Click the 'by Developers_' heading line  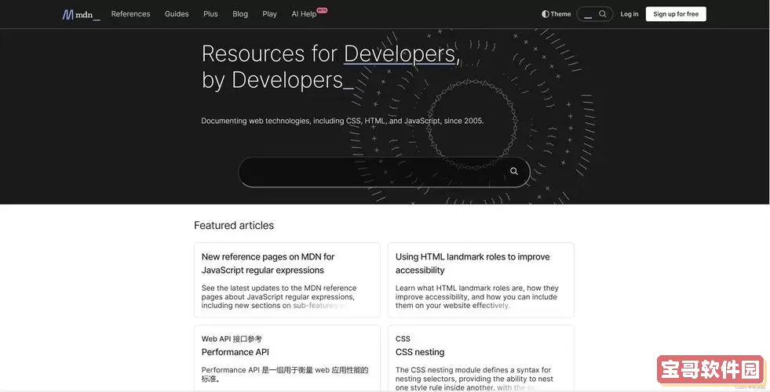277,81
